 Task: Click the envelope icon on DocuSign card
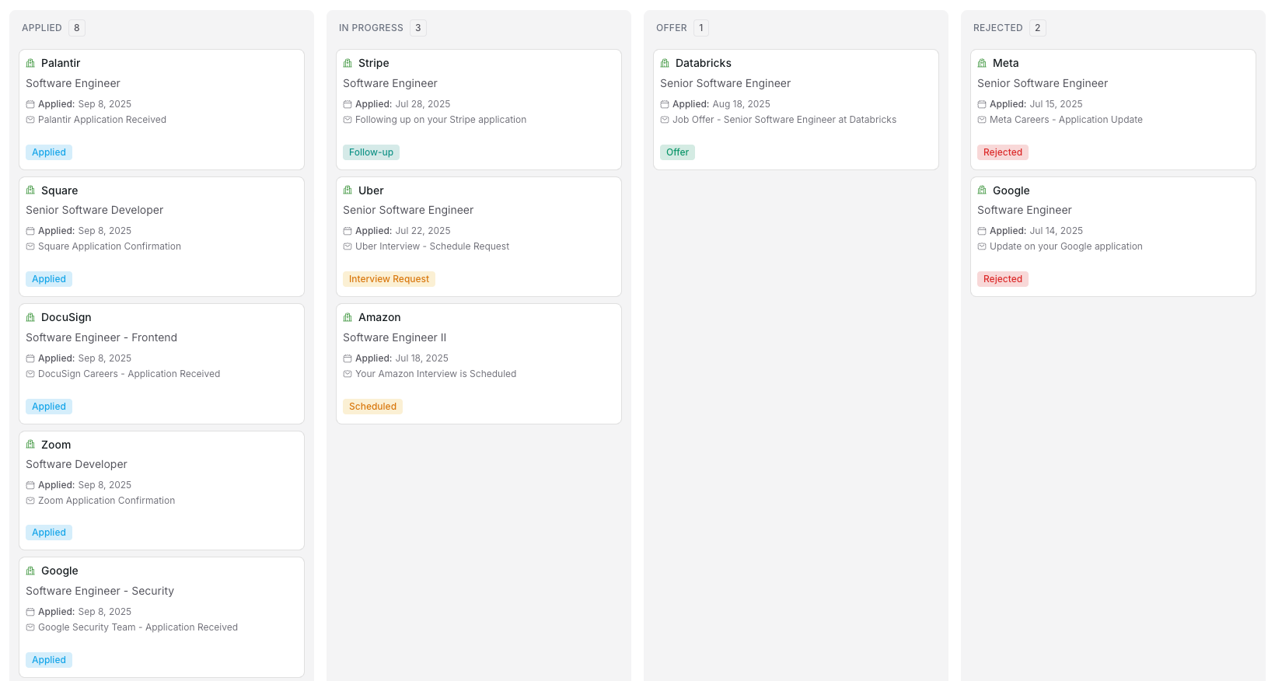click(30, 374)
